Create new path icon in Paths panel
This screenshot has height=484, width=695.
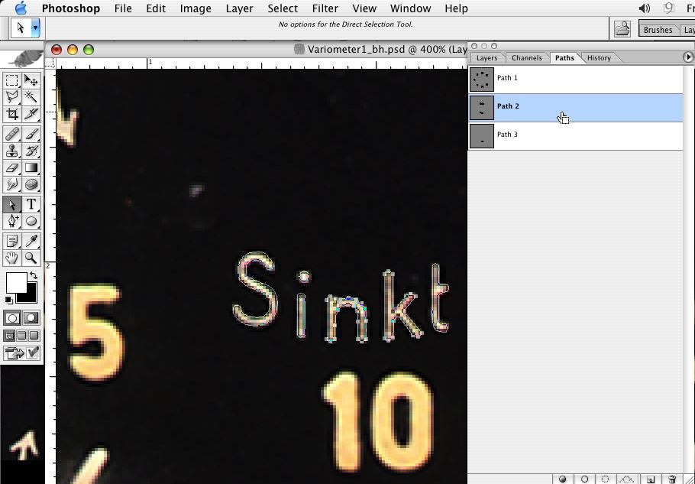tap(650, 479)
